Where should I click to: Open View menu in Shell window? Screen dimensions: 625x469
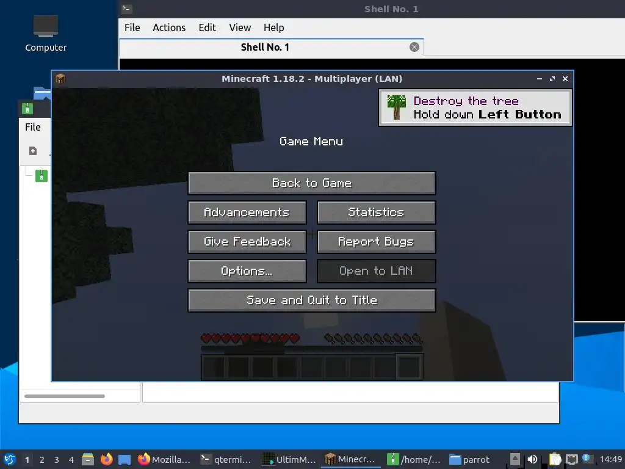point(240,27)
